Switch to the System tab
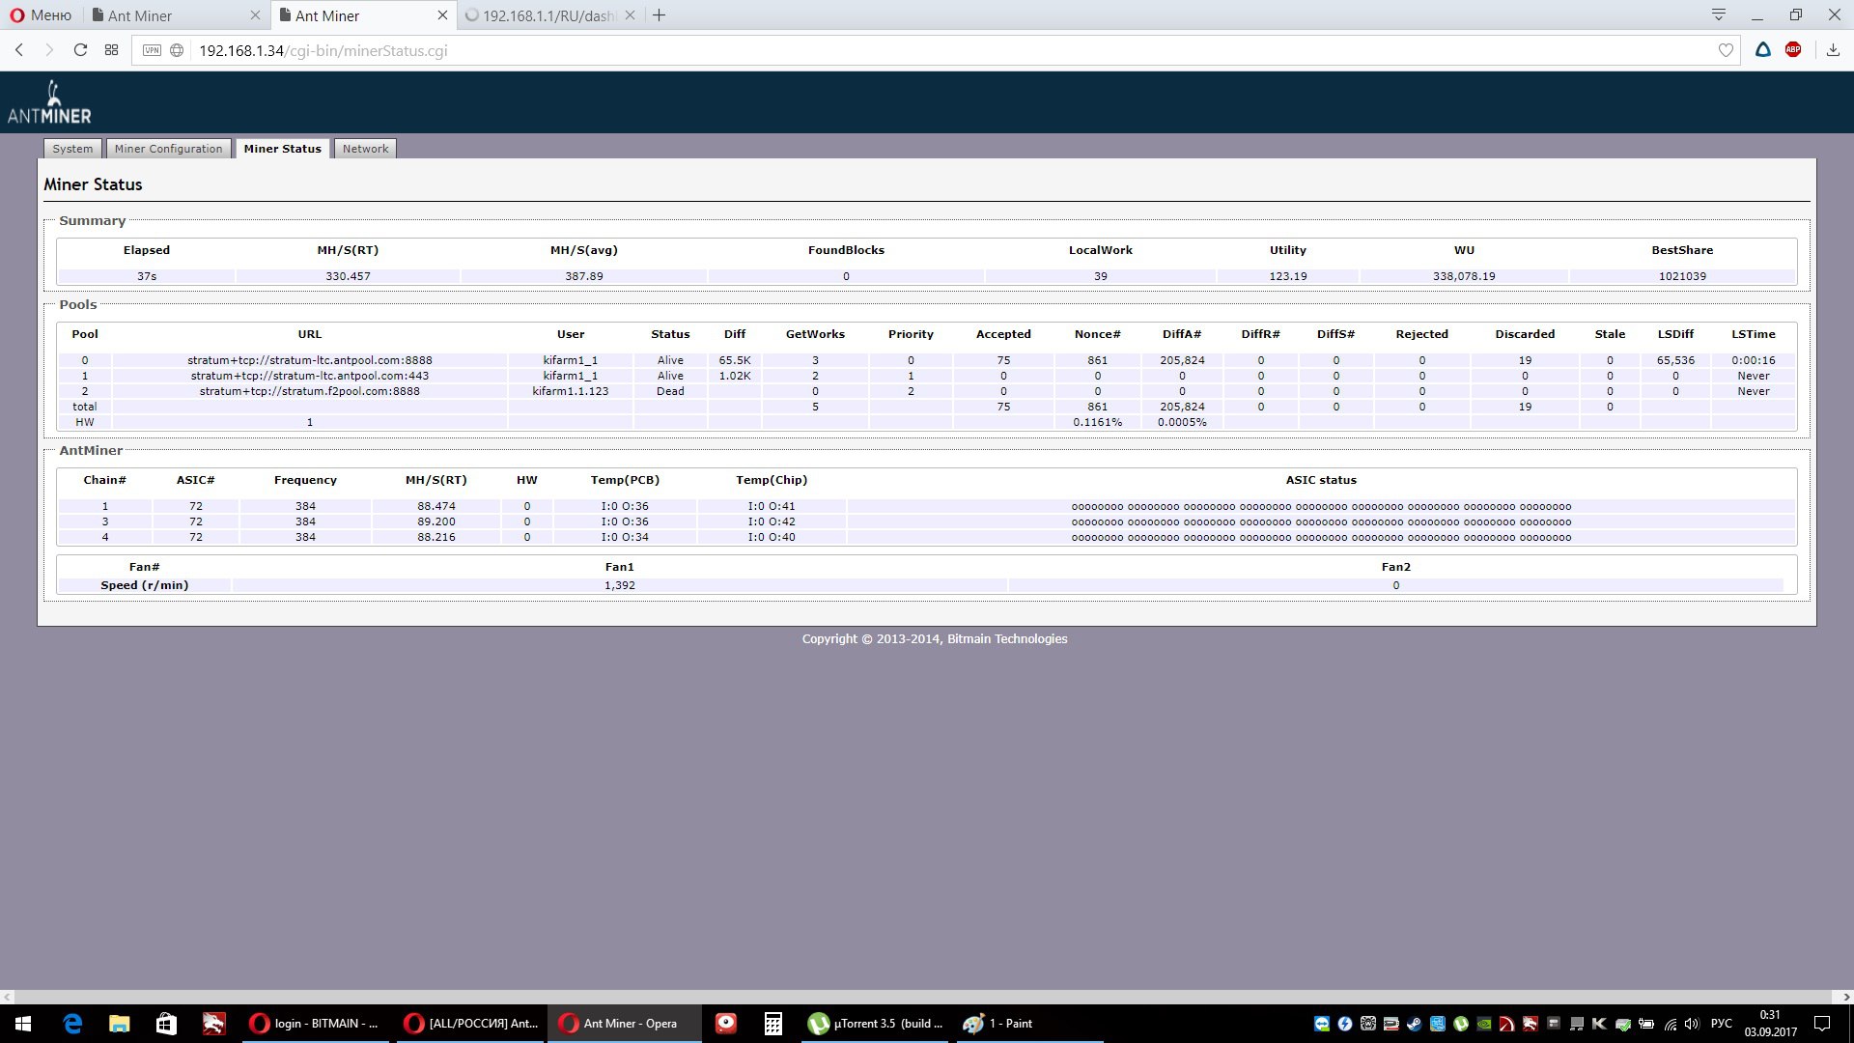Image resolution: width=1854 pixels, height=1043 pixels. [72, 149]
